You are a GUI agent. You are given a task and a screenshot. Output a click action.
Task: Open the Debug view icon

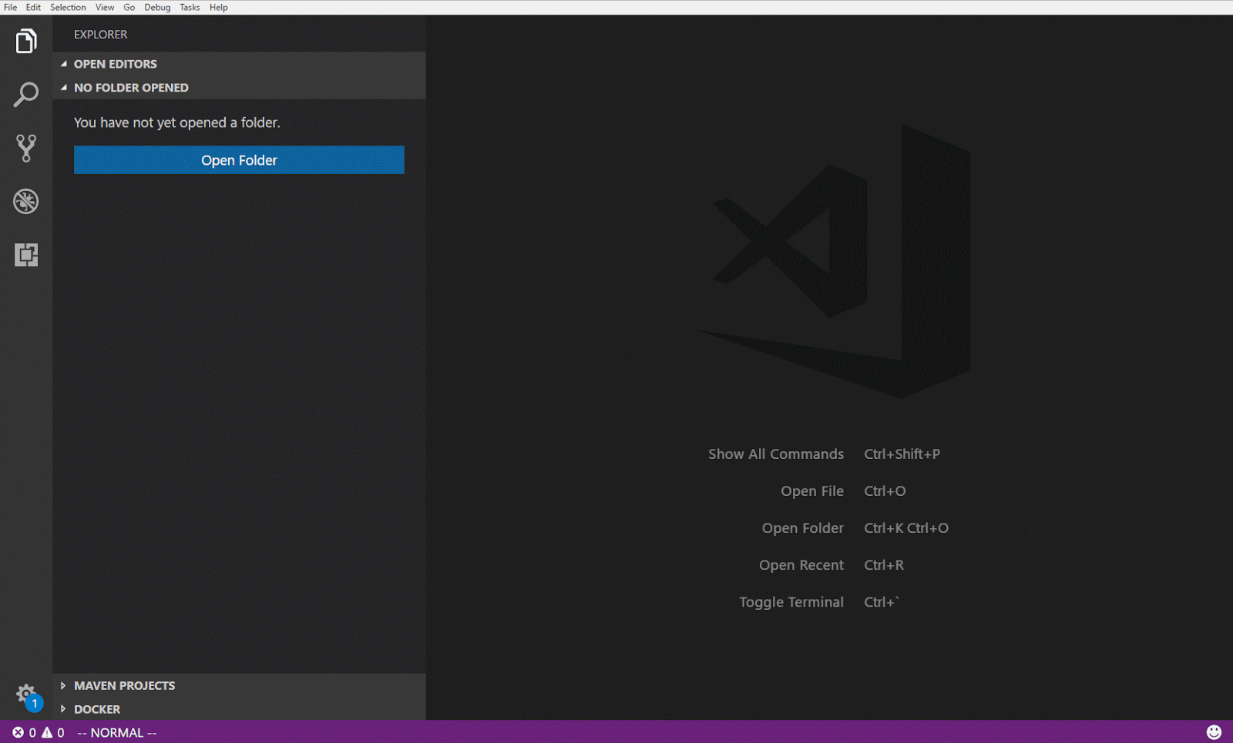point(26,202)
